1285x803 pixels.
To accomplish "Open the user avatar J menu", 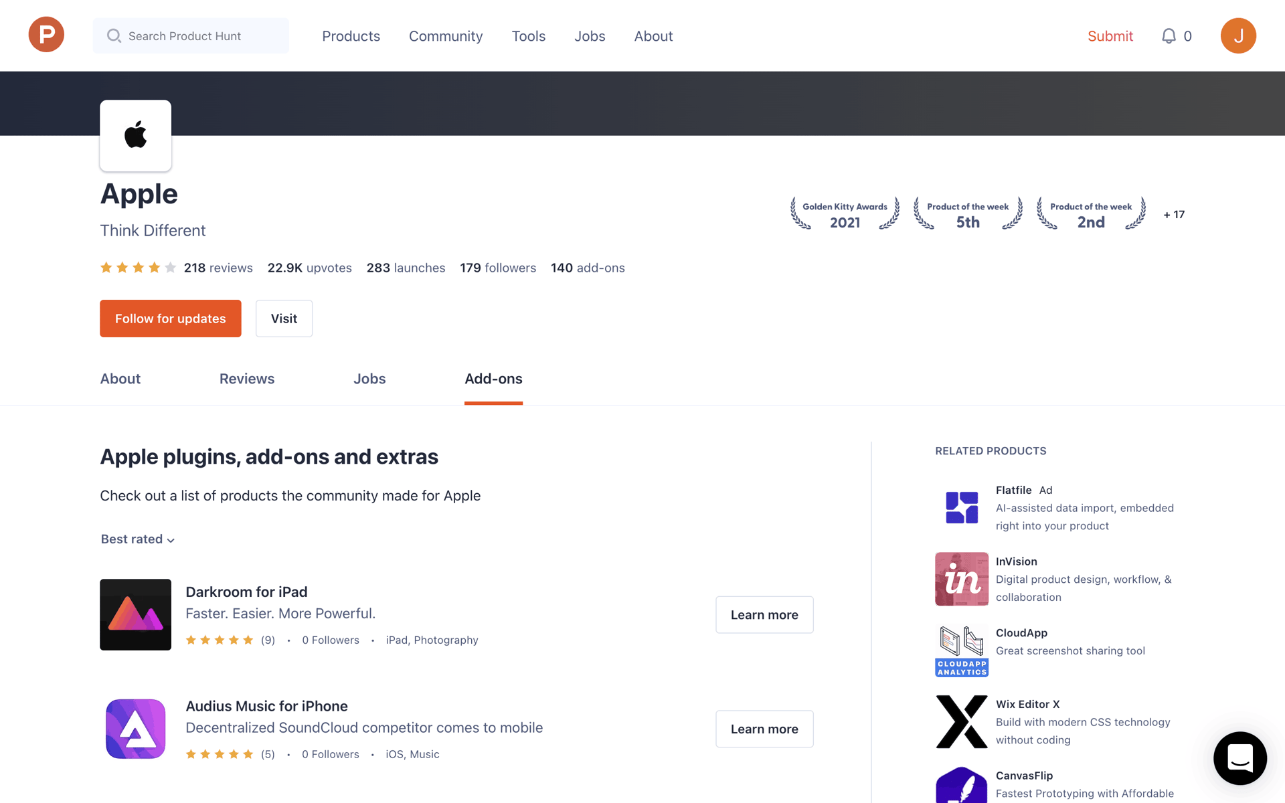I will click(1238, 35).
